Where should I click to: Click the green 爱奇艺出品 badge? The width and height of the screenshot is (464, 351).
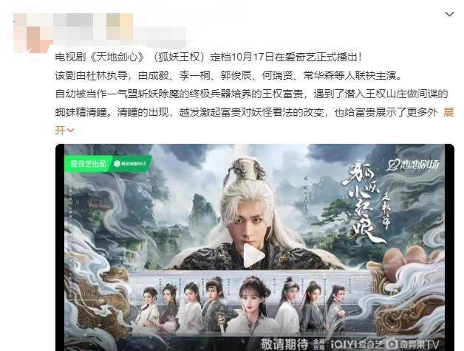point(88,164)
